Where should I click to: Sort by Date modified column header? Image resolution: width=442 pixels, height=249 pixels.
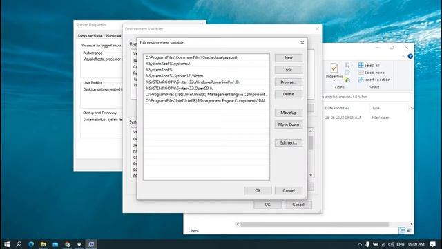tap(337, 108)
